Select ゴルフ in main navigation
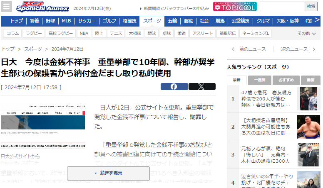 point(109,21)
